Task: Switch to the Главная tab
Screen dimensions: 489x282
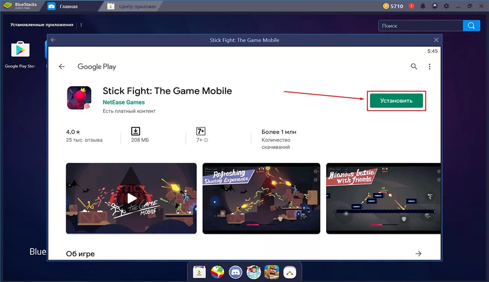Action: click(x=68, y=6)
